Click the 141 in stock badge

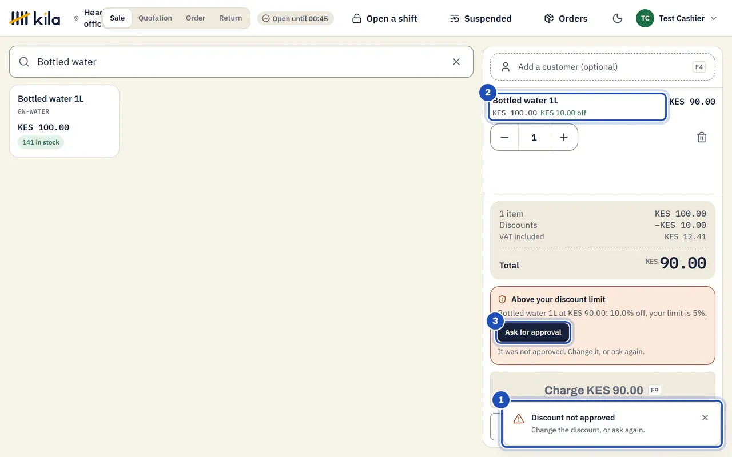click(41, 142)
